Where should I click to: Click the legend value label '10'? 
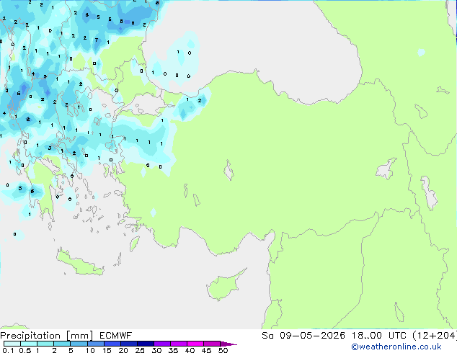click(90, 350)
